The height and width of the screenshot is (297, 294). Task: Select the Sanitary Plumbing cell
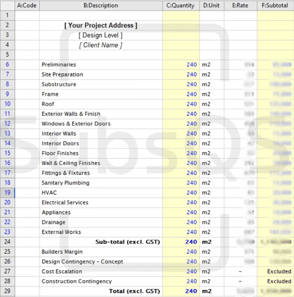(101, 183)
